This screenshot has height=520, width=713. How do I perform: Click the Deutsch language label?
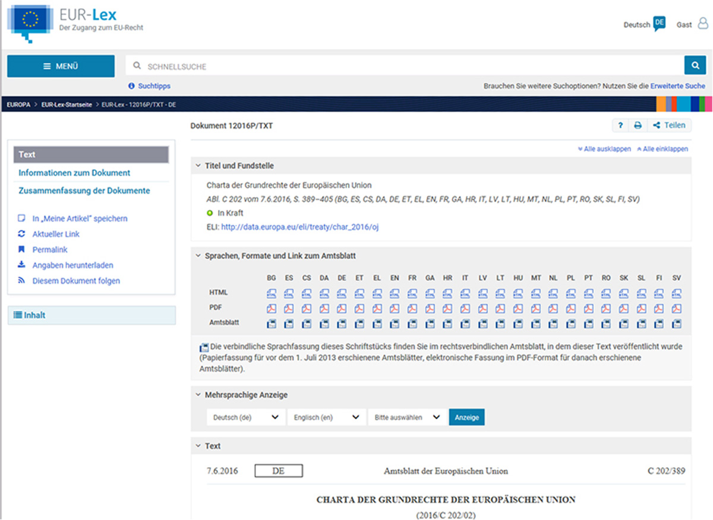tap(636, 25)
